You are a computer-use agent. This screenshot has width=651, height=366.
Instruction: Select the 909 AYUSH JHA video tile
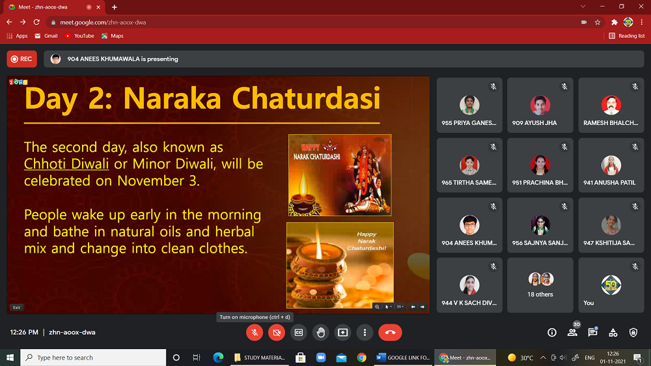tap(540, 106)
